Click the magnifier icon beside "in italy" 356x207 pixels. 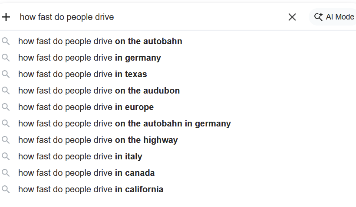(6, 157)
